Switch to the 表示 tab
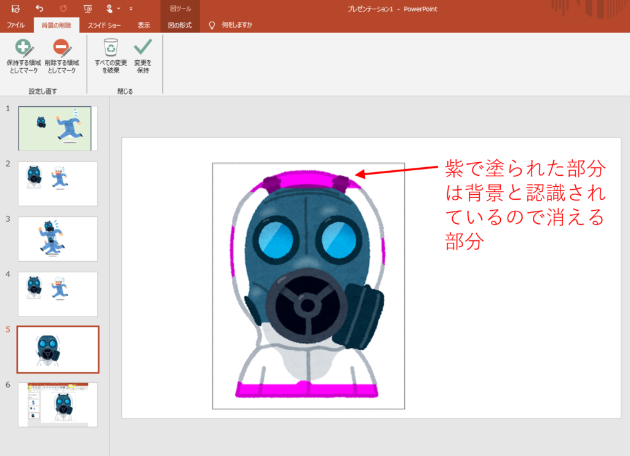The image size is (630, 456). 144,26
